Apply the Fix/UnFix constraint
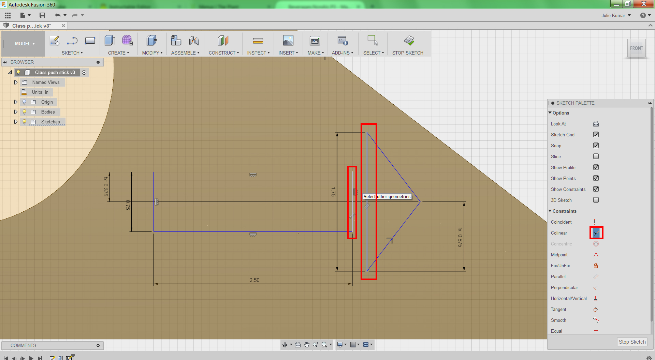 (596, 266)
